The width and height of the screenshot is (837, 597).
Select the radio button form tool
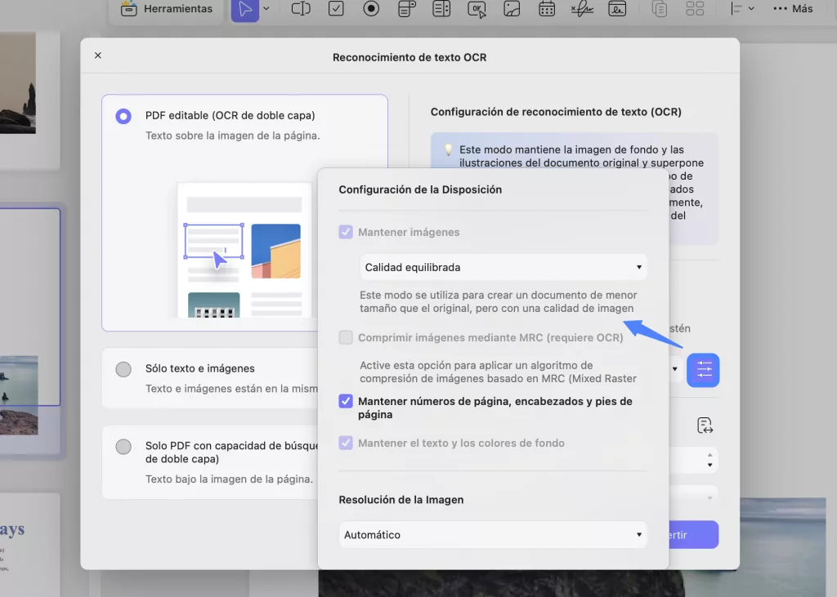[x=371, y=8]
